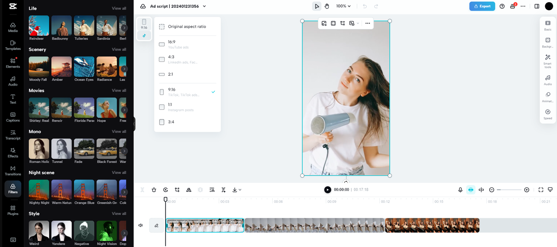Delete the selected clip with trash icon
The height and width of the screenshot is (247, 557).
click(154, 190)
